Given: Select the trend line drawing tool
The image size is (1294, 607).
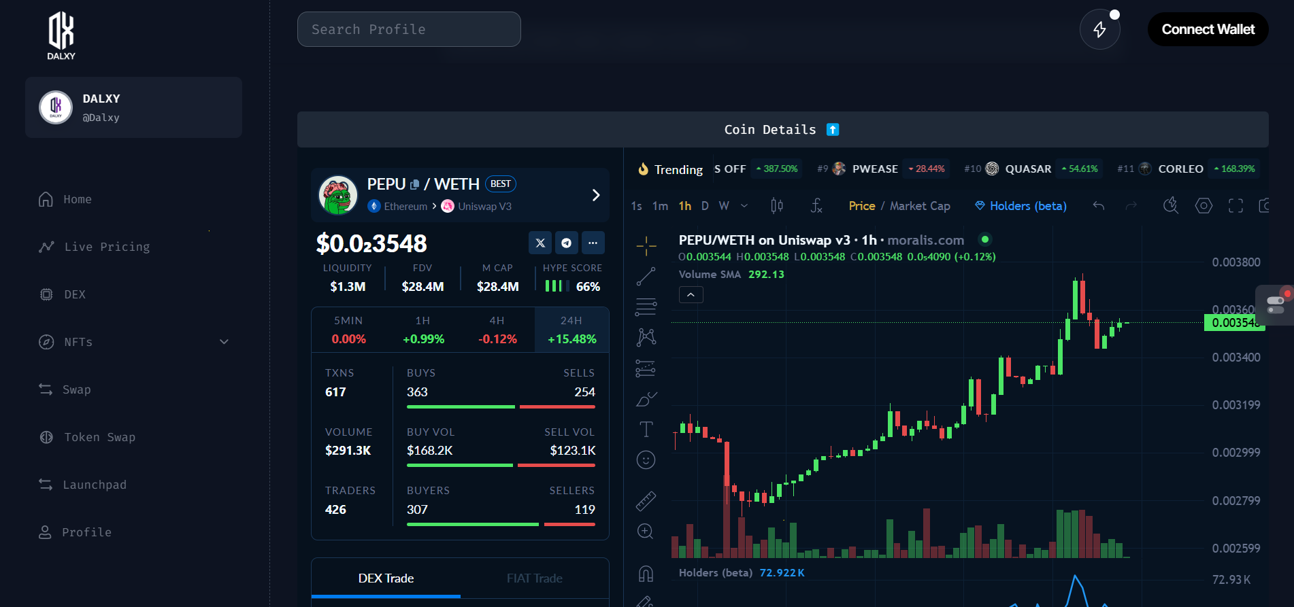Looking at the screenshot, I should (646, 277).
